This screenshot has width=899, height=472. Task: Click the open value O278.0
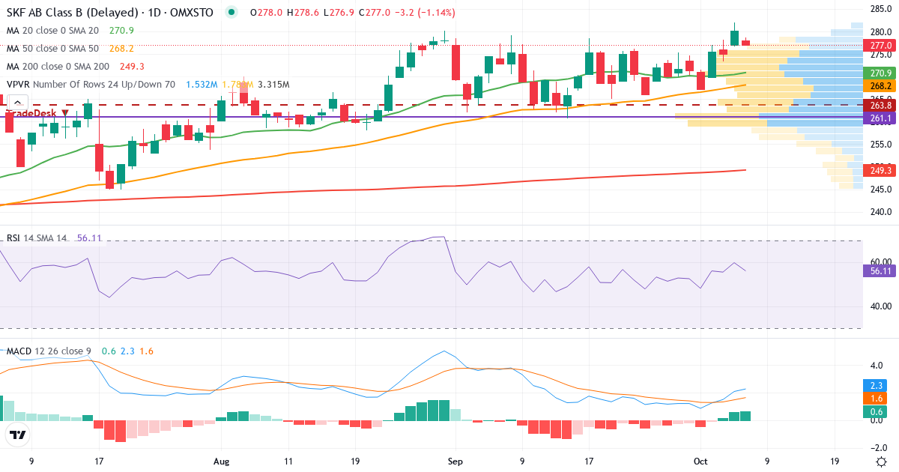[266, 13]
